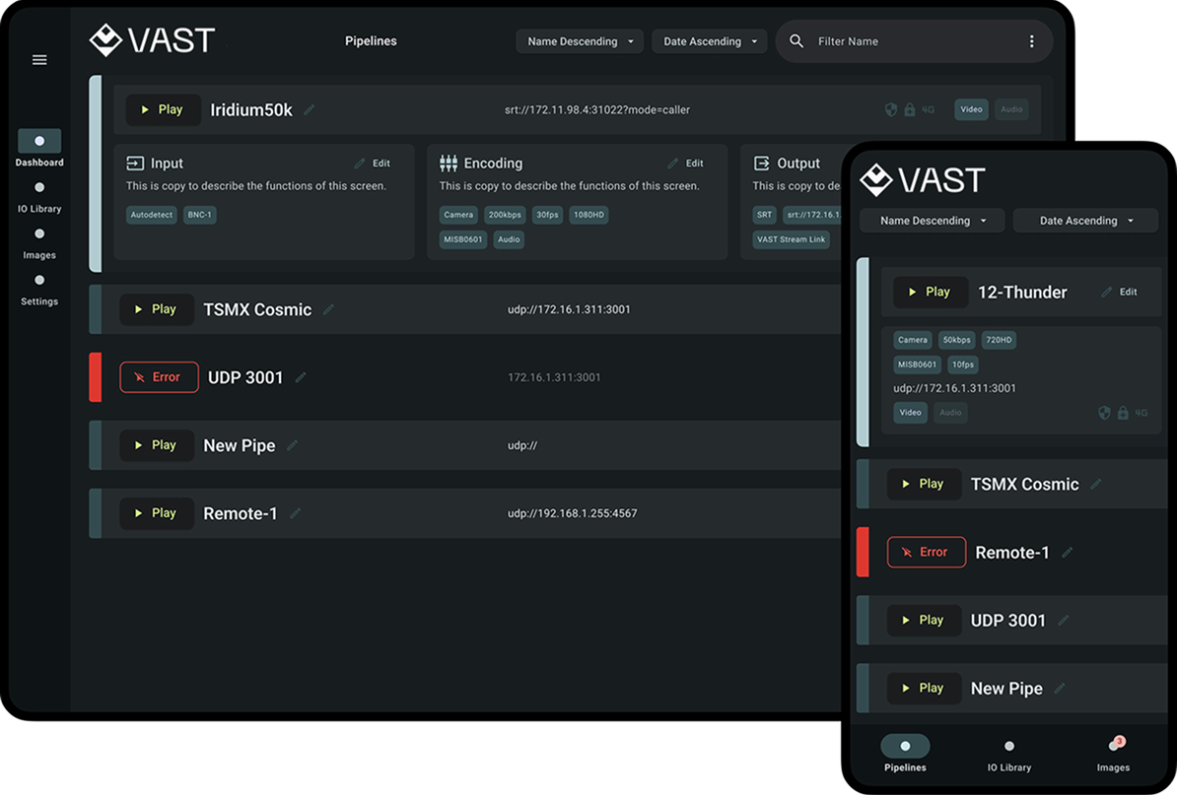The width and height of the screenshot is (1177, 795).
Task: Edit TSMX Cosmic name pencil on tablet
Action: click(328, 309)
